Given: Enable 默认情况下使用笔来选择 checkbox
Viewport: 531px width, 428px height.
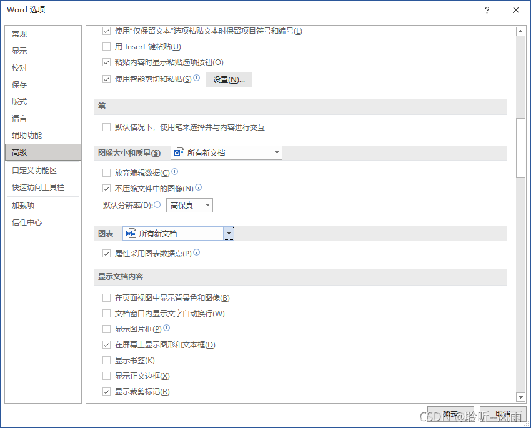Looking at the screenshot, I should tap(106, 127).
